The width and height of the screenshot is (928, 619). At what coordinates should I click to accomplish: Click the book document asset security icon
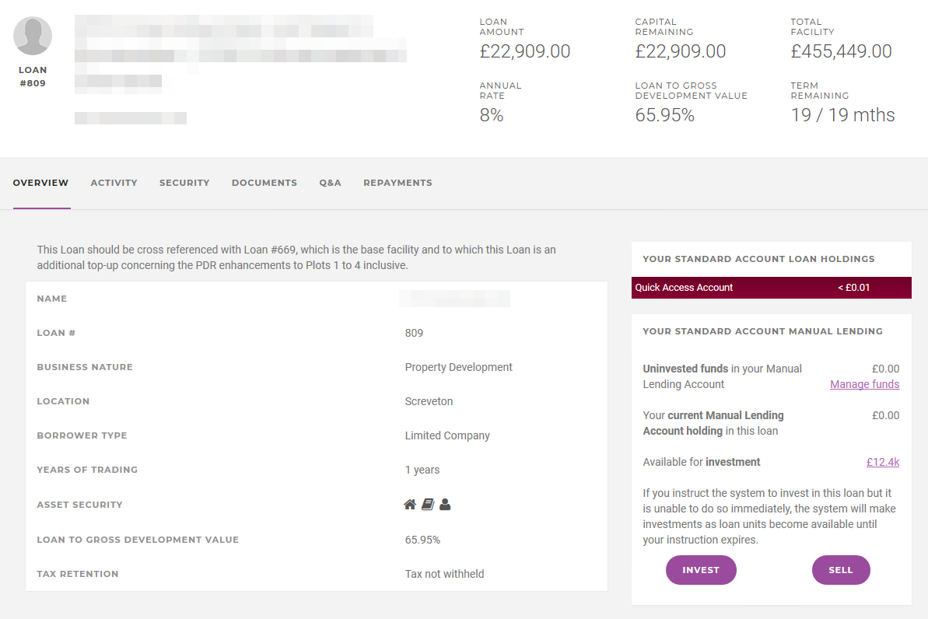tap(428, 504)
